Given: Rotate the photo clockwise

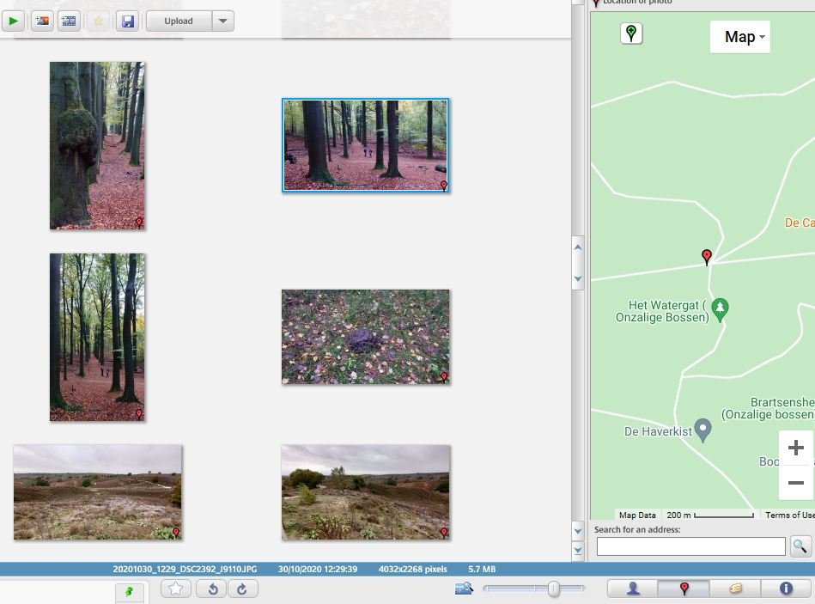Looking at the screenshot, I should pos(241,589).
